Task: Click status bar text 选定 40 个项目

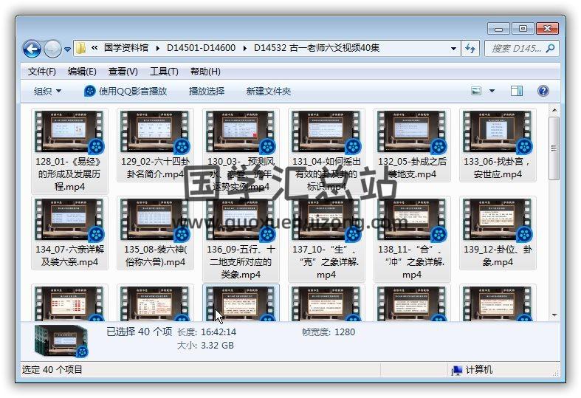Action: pos(52,369)
